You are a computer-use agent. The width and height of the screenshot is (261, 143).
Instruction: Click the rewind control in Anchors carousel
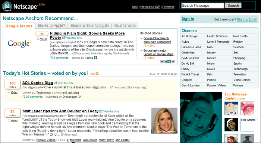[x=162, y=62]
